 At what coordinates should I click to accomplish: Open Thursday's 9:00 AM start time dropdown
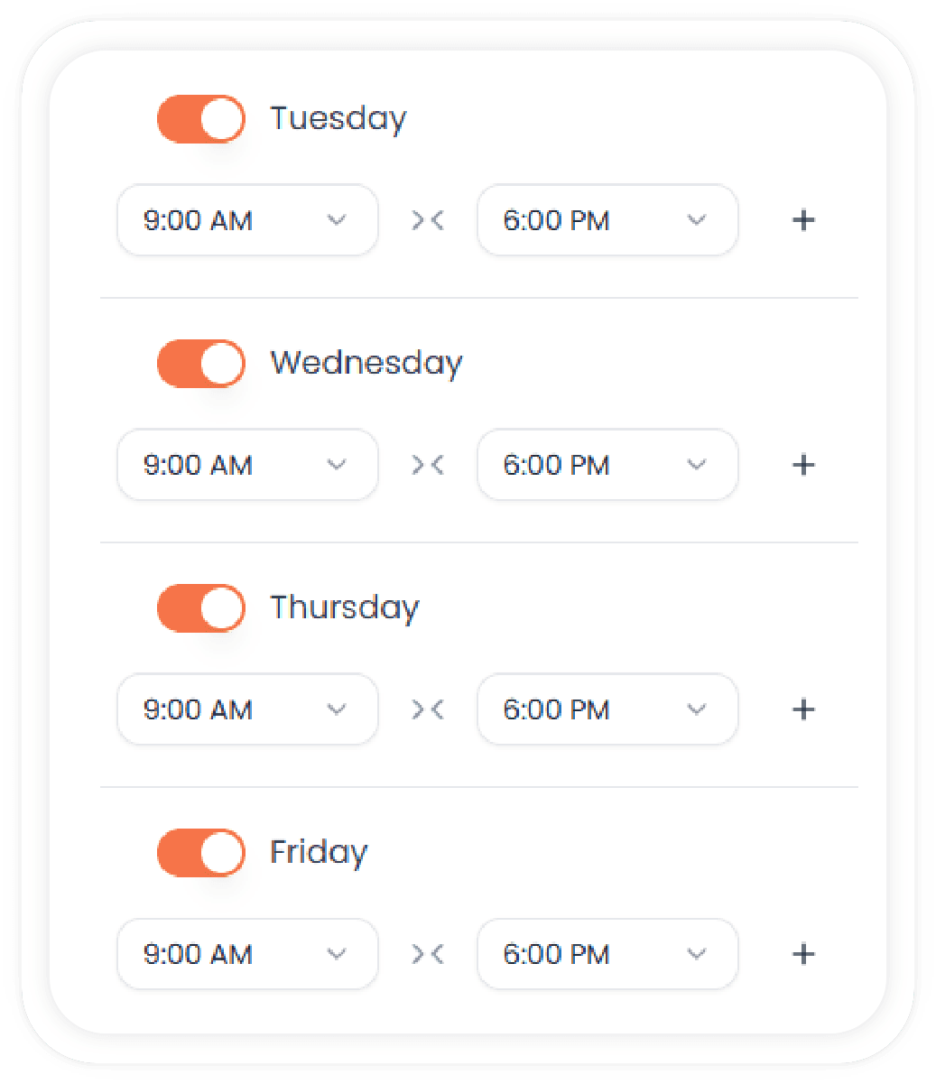[x=247, y=709]
